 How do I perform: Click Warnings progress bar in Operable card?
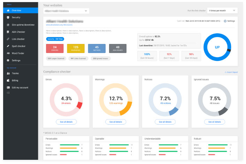(118, 148)
